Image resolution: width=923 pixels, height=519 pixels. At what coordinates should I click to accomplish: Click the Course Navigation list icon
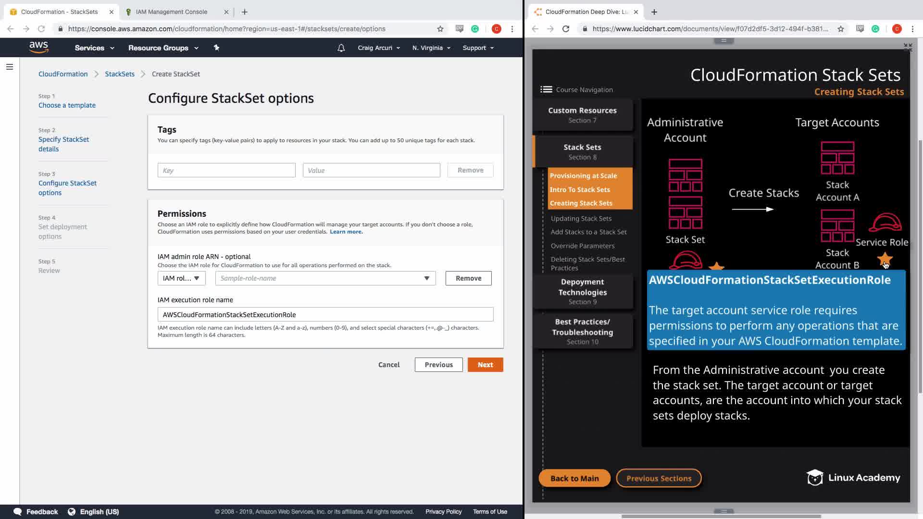tap(546, 89)
